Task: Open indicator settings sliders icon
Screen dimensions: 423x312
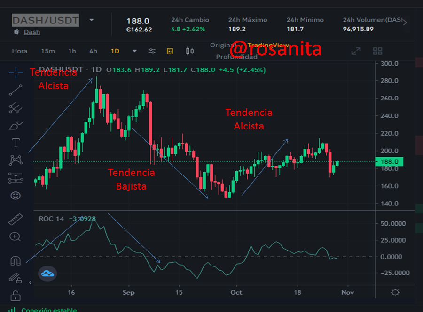Action: (x=152, y=51)
